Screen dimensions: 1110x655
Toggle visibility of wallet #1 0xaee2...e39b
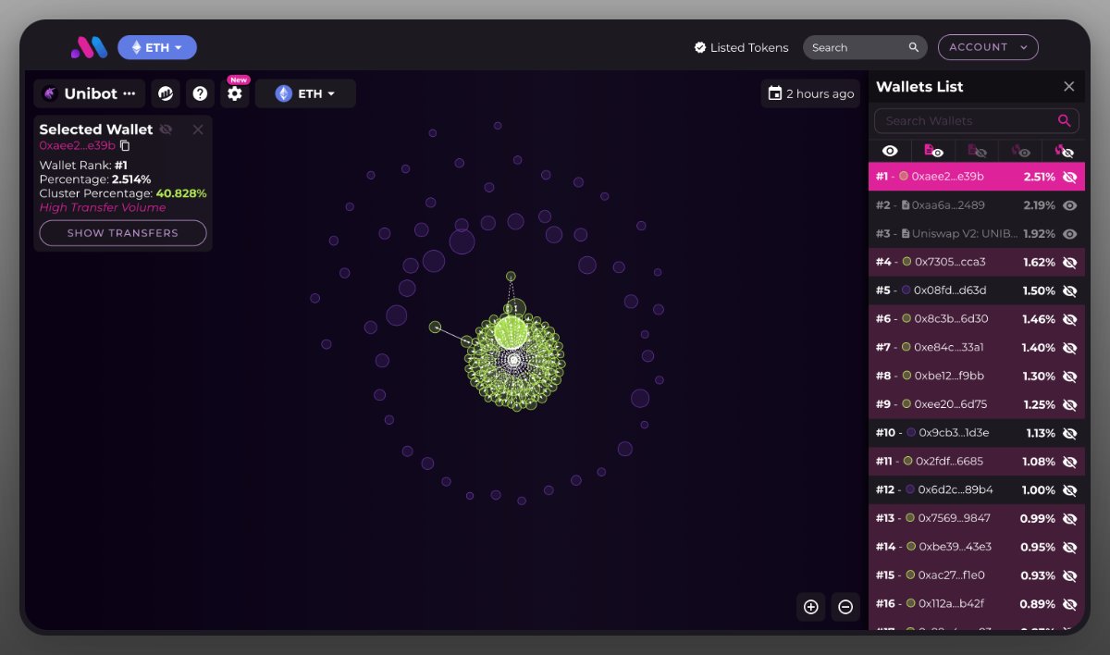pos(1070,177)
